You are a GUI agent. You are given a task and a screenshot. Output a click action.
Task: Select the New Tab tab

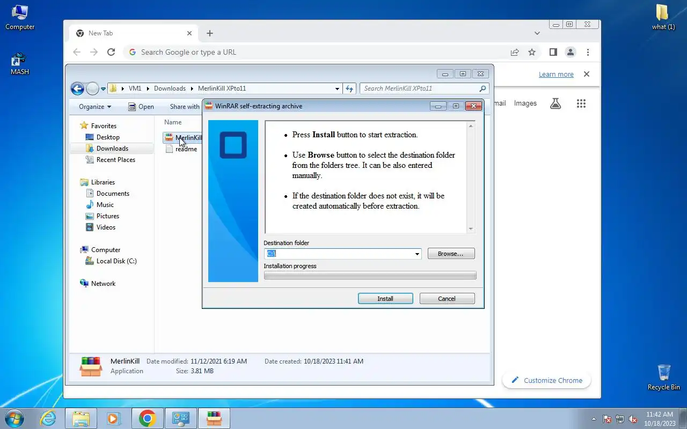click(x=134, y=33)
